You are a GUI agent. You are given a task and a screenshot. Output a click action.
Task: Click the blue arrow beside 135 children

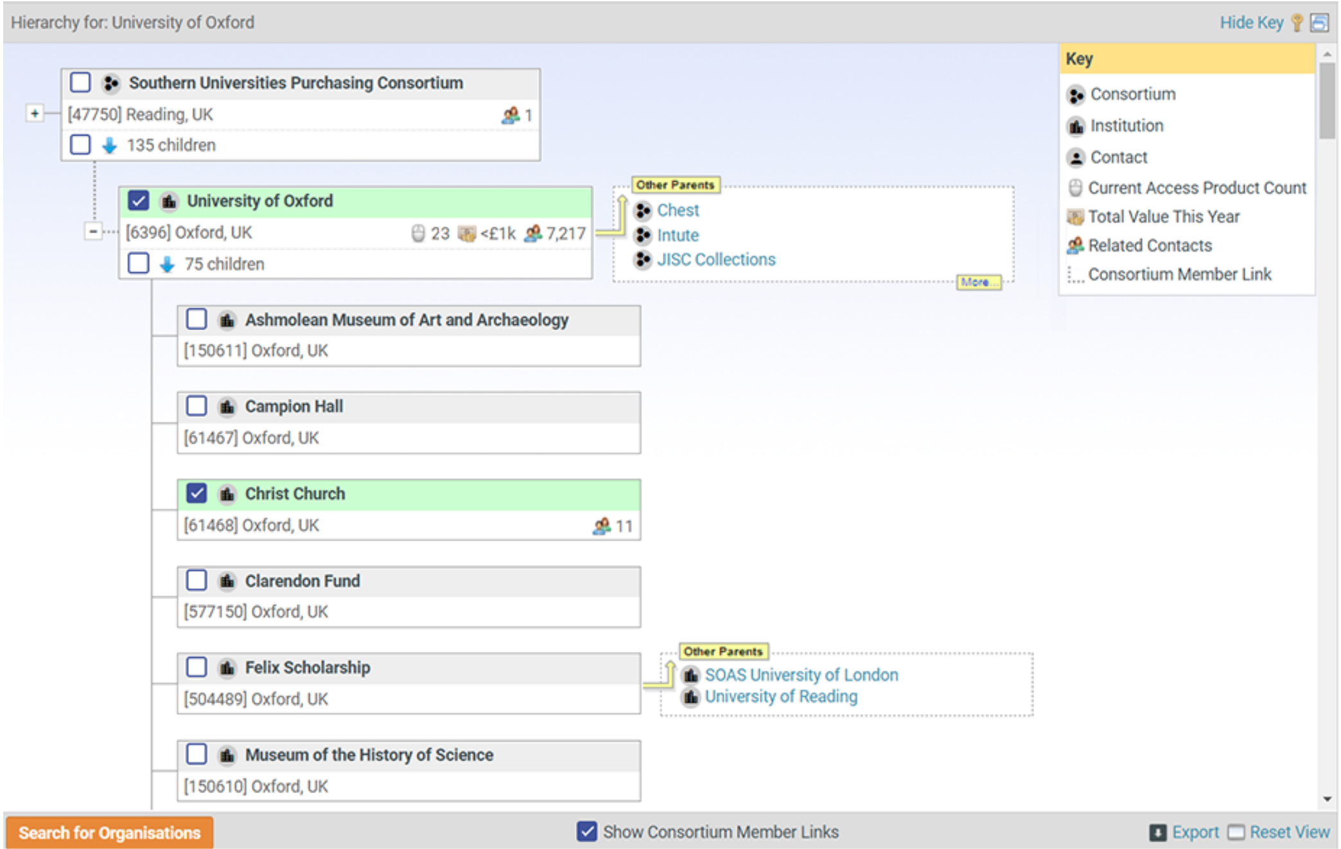[x=110, y=145]
